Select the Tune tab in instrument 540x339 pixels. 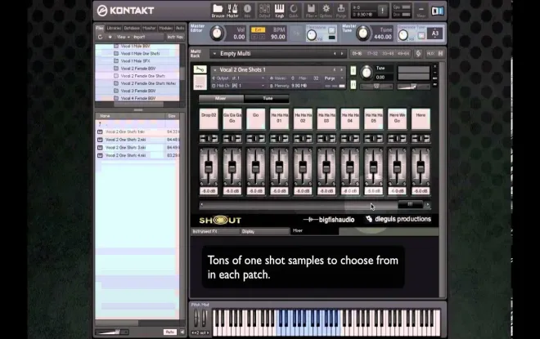(268, 98)
